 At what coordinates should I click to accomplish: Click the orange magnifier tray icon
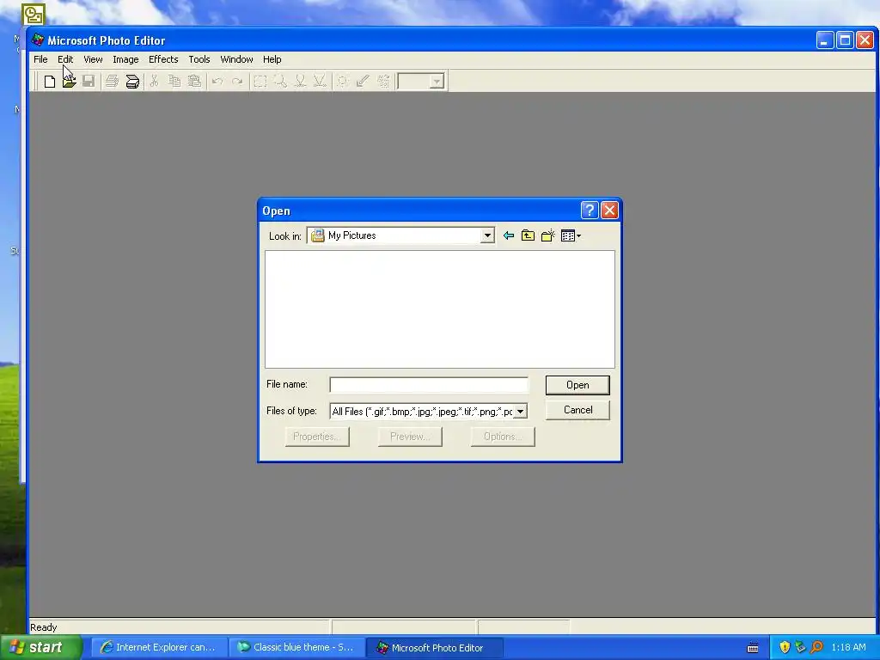pos(816,648)
